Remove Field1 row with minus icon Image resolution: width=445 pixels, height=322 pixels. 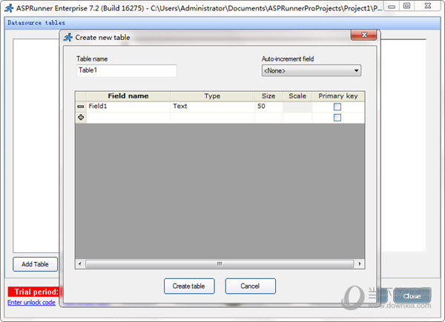[81, 107]
